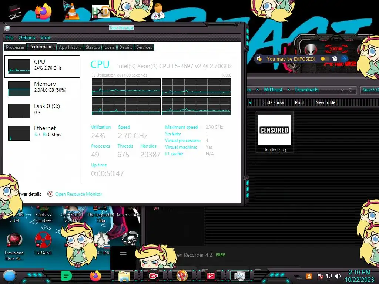Click the 24% utilization value
379x284 pixels.
click(98, 136)
